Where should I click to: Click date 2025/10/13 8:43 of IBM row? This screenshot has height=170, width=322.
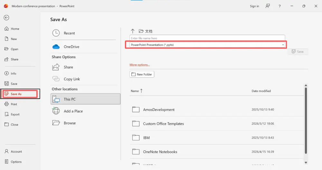click(x=263, y=138)
